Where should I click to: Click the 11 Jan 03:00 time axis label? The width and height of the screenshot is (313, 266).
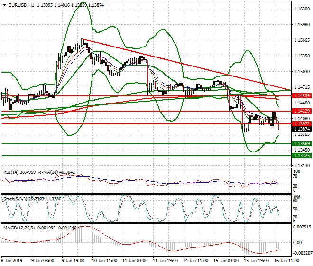(x=135, y=261)
